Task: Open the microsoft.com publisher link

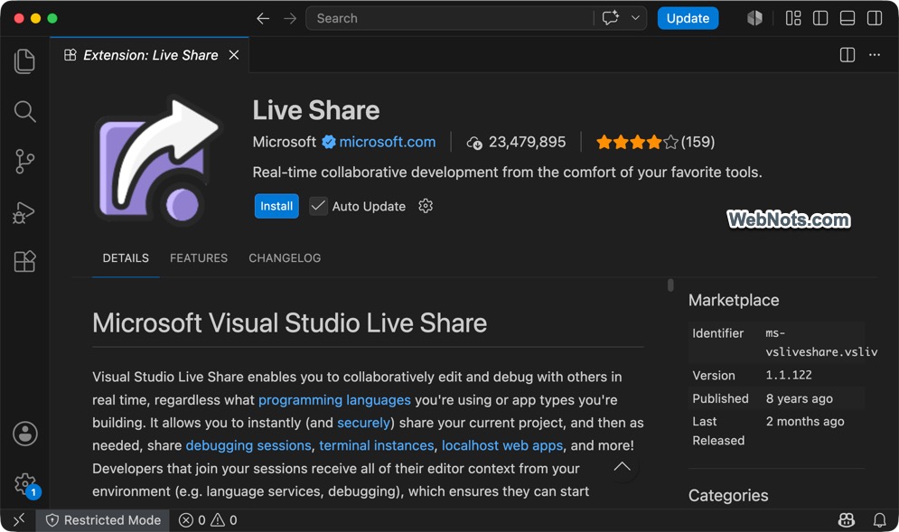Action: tap(387, 142)
